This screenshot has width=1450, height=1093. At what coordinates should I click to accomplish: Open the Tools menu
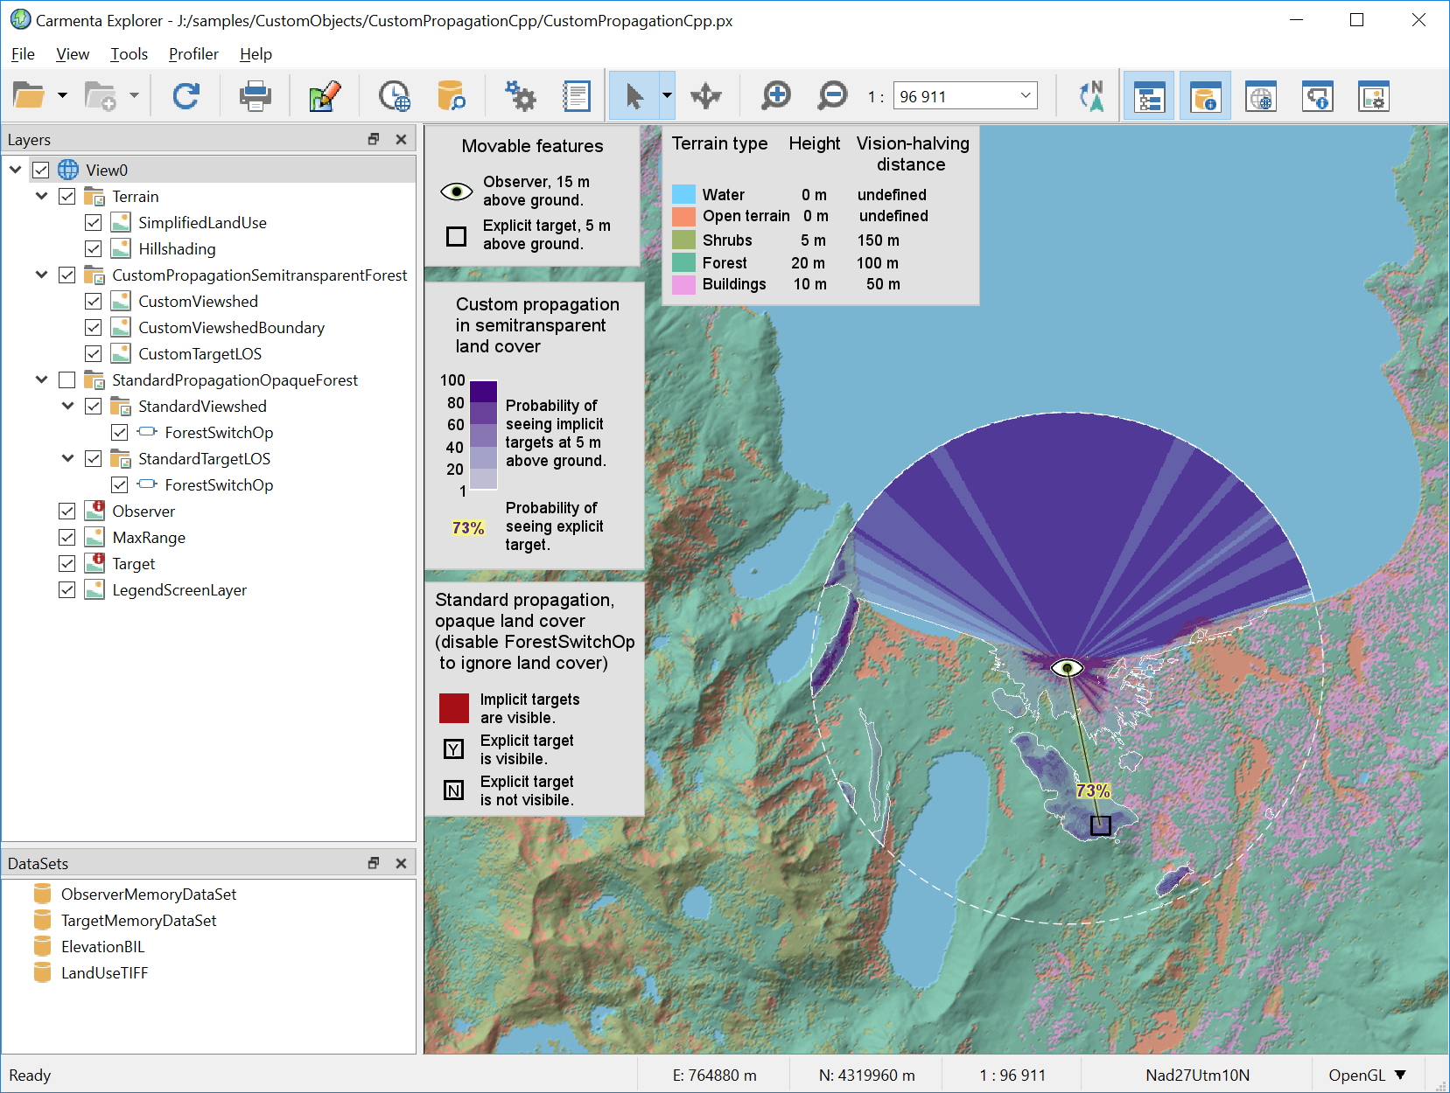tap(129, 54)
